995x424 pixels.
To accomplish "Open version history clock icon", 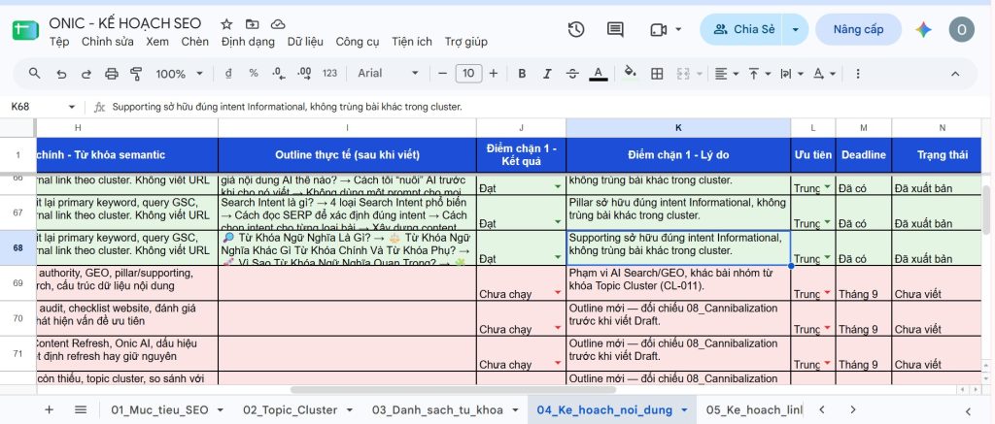I will click(575, 29).
